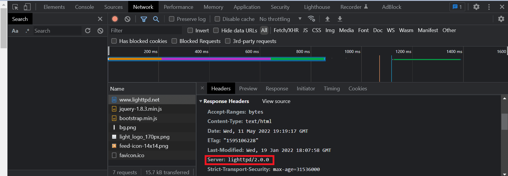Click the import HAR file upload arrow
The height and width of the screenshot is (176, 508).
(328, 19)
